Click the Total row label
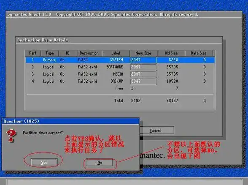248x185 pixels. (119, 101)
